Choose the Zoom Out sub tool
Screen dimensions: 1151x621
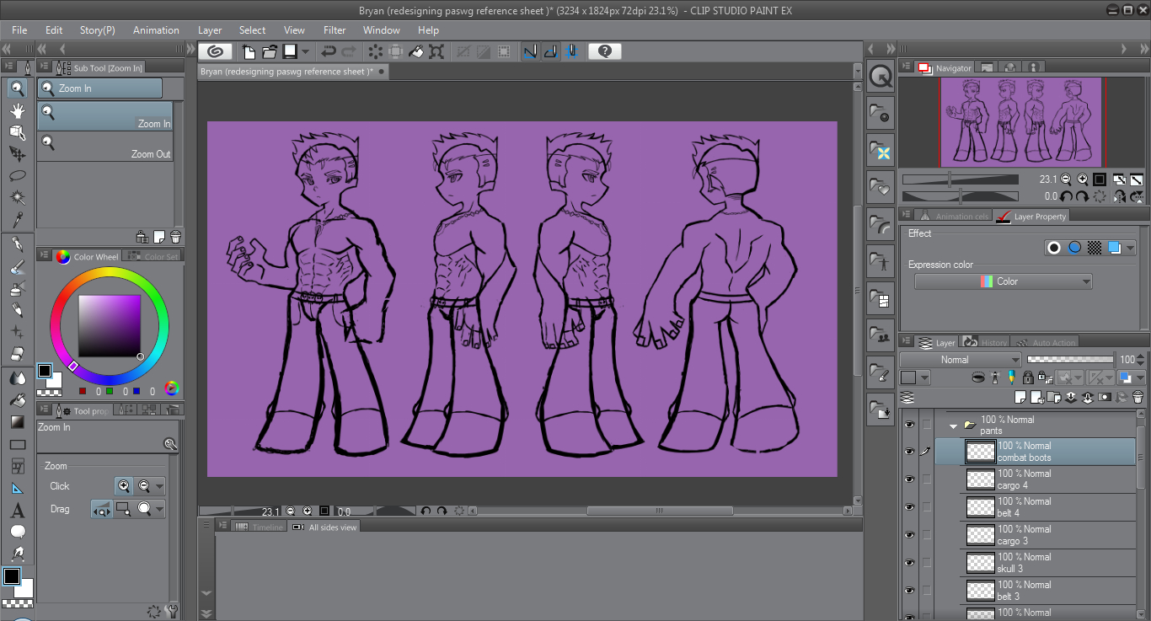point(105,147)
